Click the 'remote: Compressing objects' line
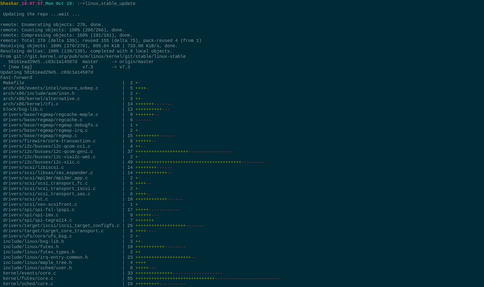Screen dimensions: 484x287 pos(67,35)
